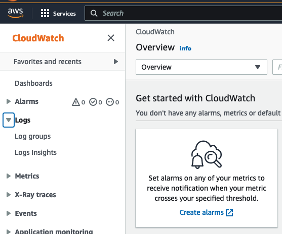Open the Overview dropdown selector
This screenshot has width=282, height=234.
coord(202,67)
